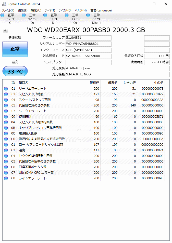Click the status orb beside リードエラーレート
172x243 pixels.
pyautogui.click(x=6, y=89)
